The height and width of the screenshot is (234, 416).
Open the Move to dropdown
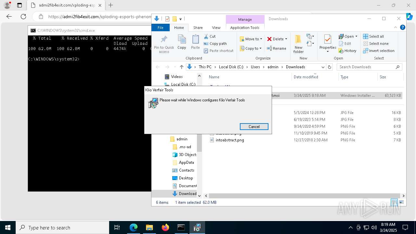tap(251, 39)
